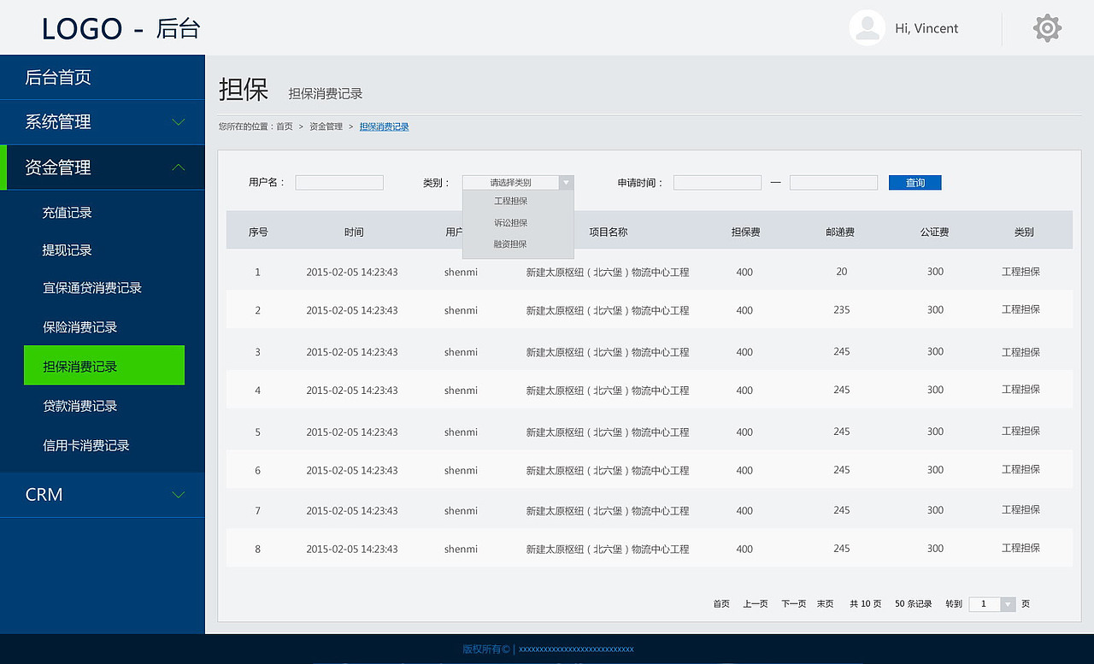Select row 1 project name cell
Screen dimensions: 1094x664
point(608,273)
